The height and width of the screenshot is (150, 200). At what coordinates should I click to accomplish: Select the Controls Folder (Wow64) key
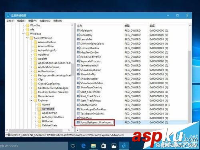coord(53,92)
